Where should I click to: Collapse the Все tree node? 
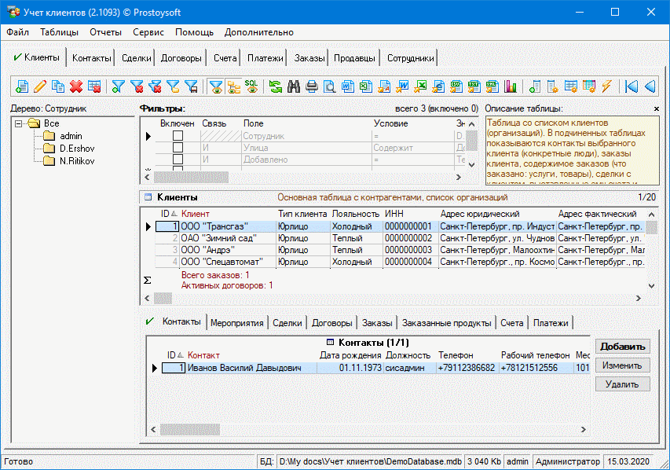point(20,123)
